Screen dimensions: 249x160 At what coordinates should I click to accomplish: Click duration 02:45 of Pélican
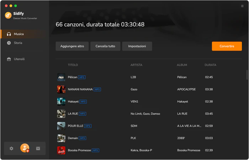click(x=209, y=77)
